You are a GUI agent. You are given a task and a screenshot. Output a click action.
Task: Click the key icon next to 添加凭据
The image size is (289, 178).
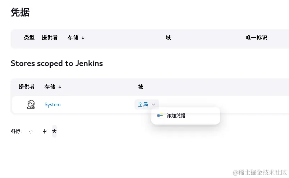point(160,116)
